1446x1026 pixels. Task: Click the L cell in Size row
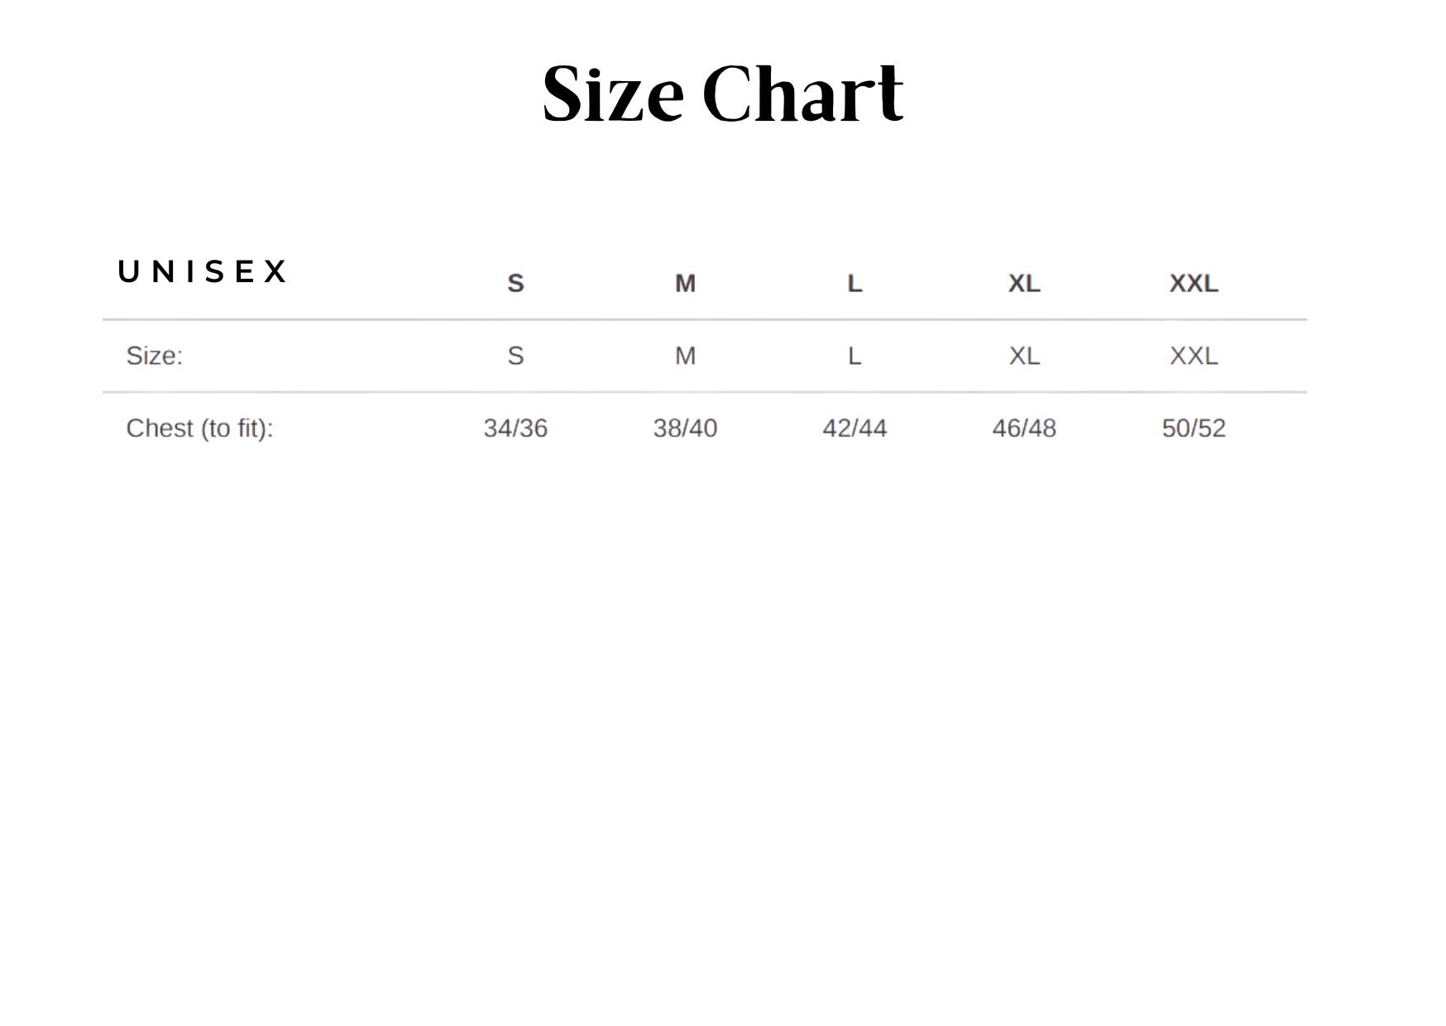click(855, 356)
